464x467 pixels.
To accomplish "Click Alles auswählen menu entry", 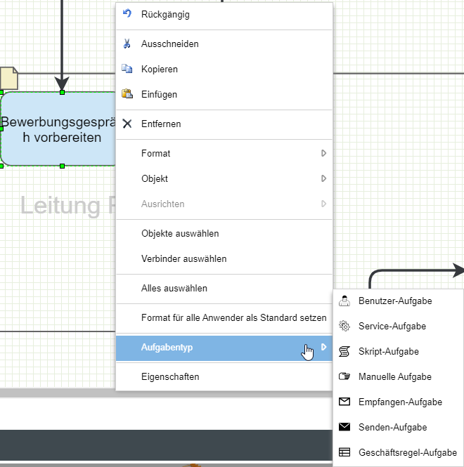I will [174, 288].
